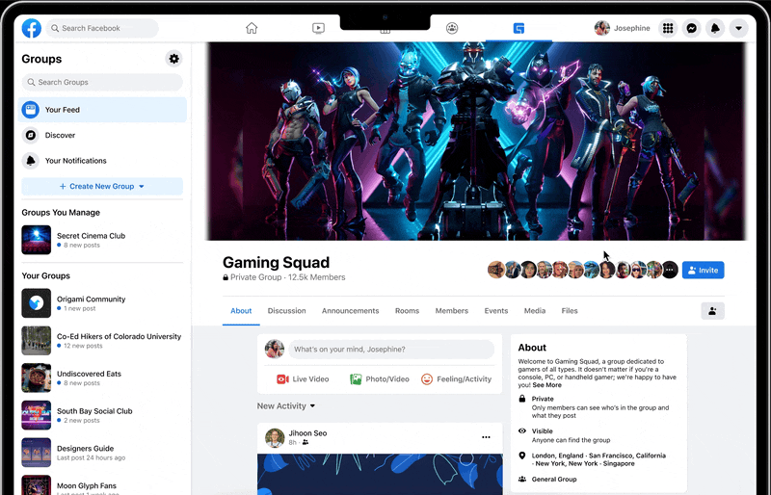Add Feeling/Activity to post
The width and height of the screenshot is (771, 495).
point(456,379)
